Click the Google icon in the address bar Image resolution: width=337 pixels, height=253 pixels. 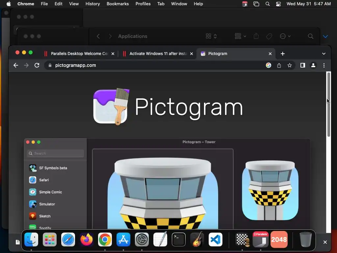pos(269,65)
